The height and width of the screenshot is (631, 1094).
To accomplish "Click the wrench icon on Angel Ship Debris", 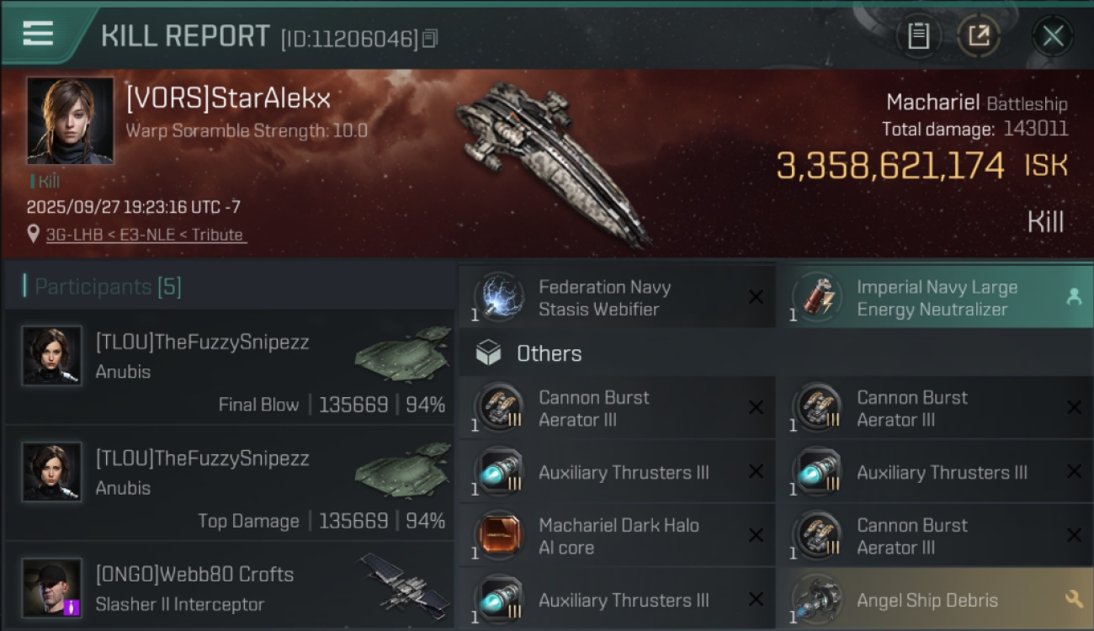I will [x=1074, y=599].
